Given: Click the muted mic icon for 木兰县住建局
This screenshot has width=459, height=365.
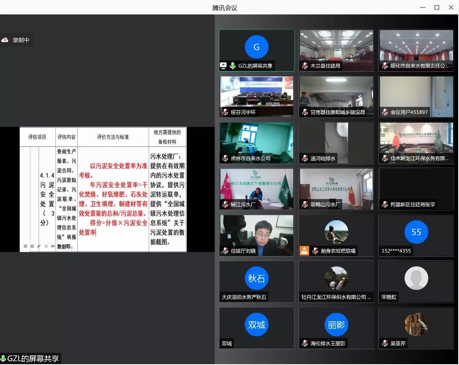Looking at the screenshot, I should pos(305,66).
